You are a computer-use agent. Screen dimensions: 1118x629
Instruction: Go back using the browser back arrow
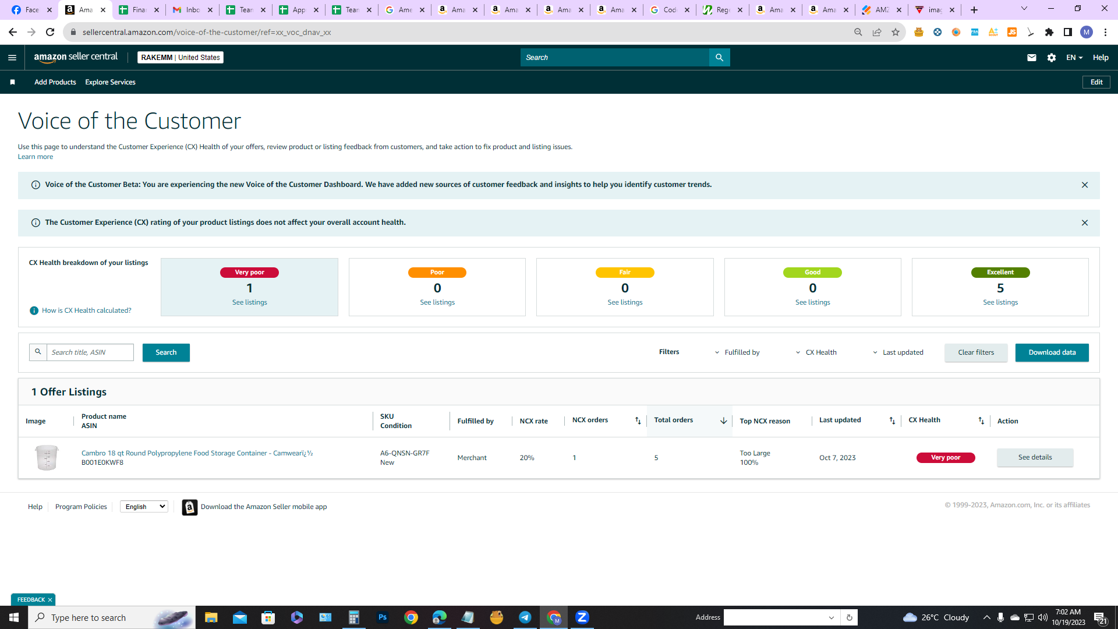13,33
